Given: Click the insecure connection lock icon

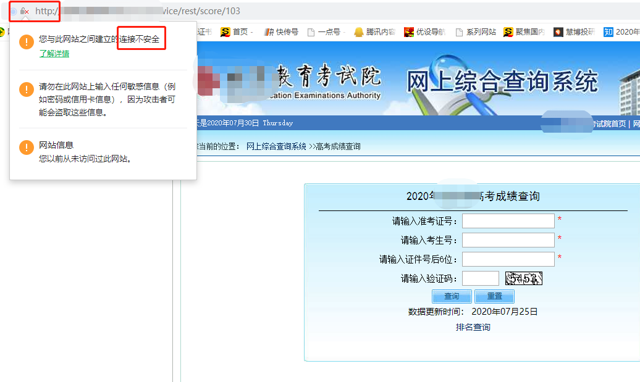Looking at the screenshot, I should (x=24, y=11).
